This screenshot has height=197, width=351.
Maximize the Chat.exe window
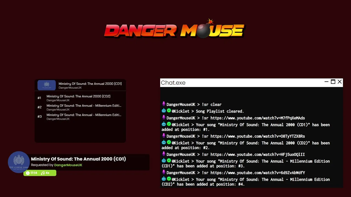tap(333, 82)
